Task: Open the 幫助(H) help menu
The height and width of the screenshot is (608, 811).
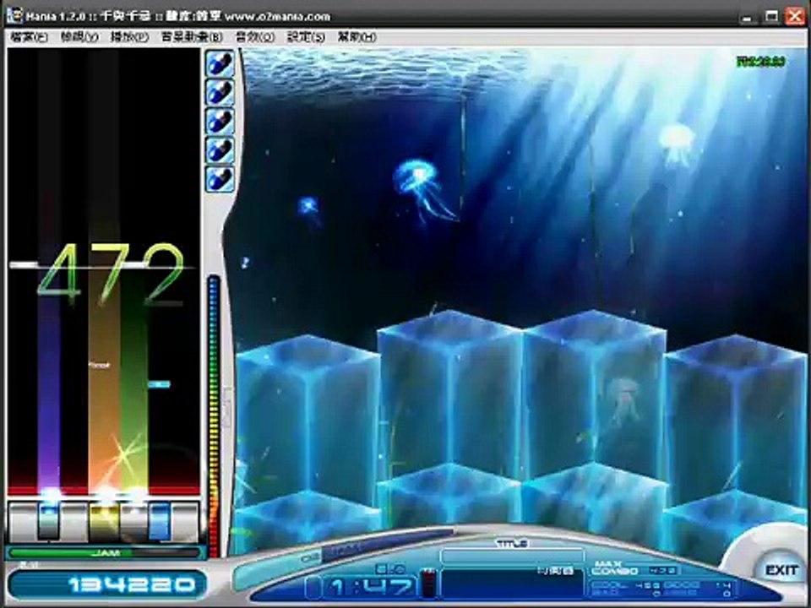Action: (x=357, y=37)
